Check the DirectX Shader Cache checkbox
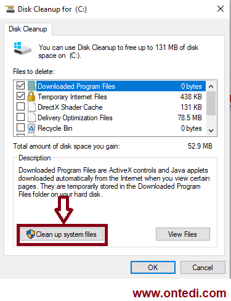This screenshot has width=231, height=301. 20,106
